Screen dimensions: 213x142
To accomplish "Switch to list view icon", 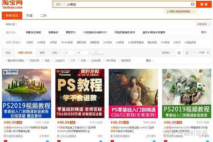I will [187, 53].
